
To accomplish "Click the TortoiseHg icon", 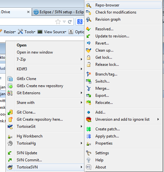I will [x=10, y=143].
